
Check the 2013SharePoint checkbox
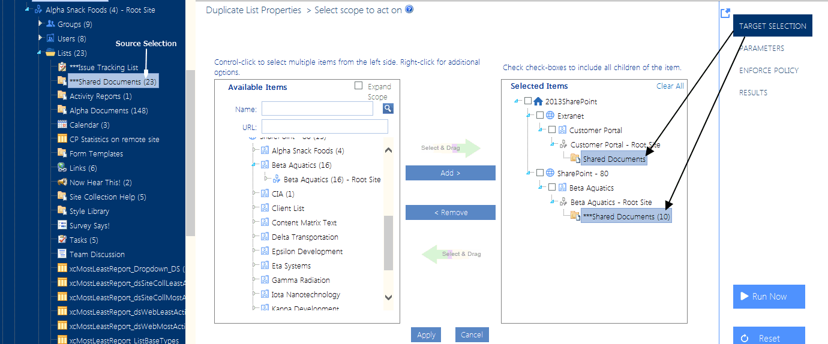[528, 101]
